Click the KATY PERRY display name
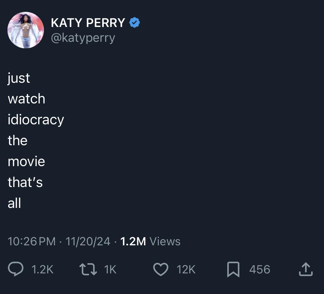 click(88, 23)
